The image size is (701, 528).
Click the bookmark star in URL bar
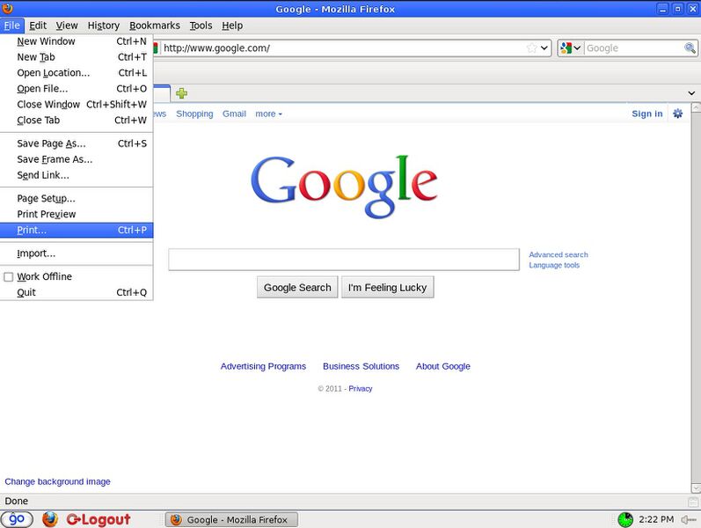(x=531, y=48)
